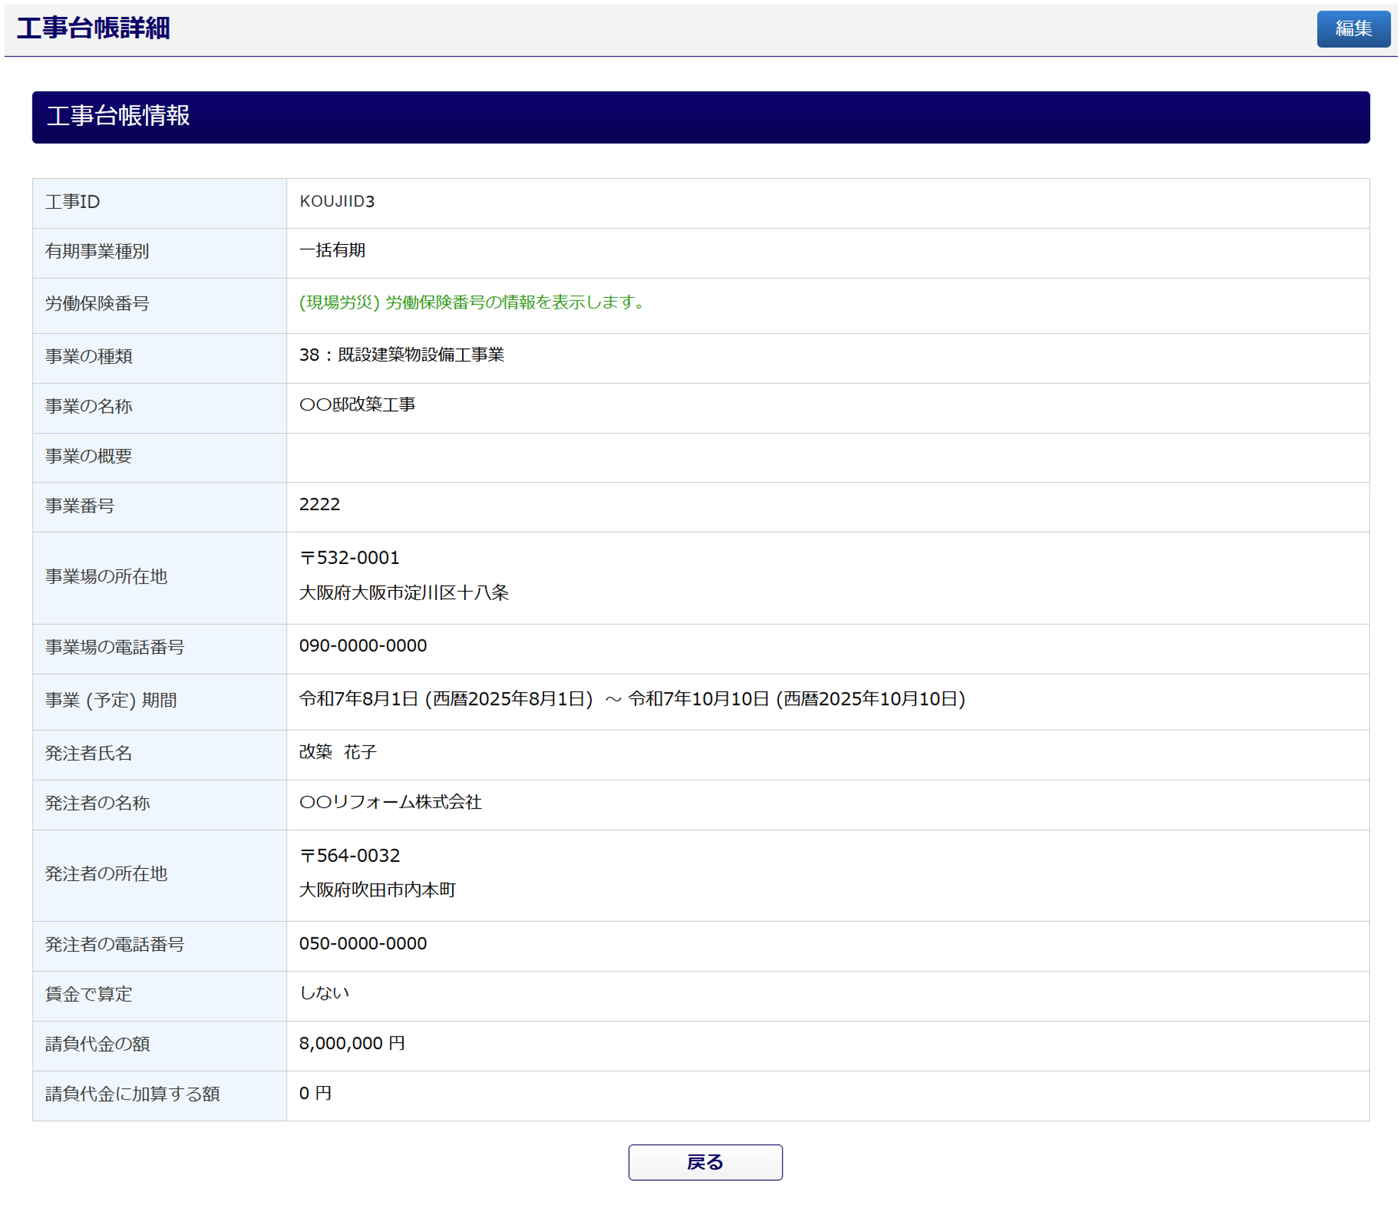This screenshot has height=1212, width=1399.
Task: Click the KOUJIID3 construction ID value
Action: pyautogui.click(x=337, y=202)
